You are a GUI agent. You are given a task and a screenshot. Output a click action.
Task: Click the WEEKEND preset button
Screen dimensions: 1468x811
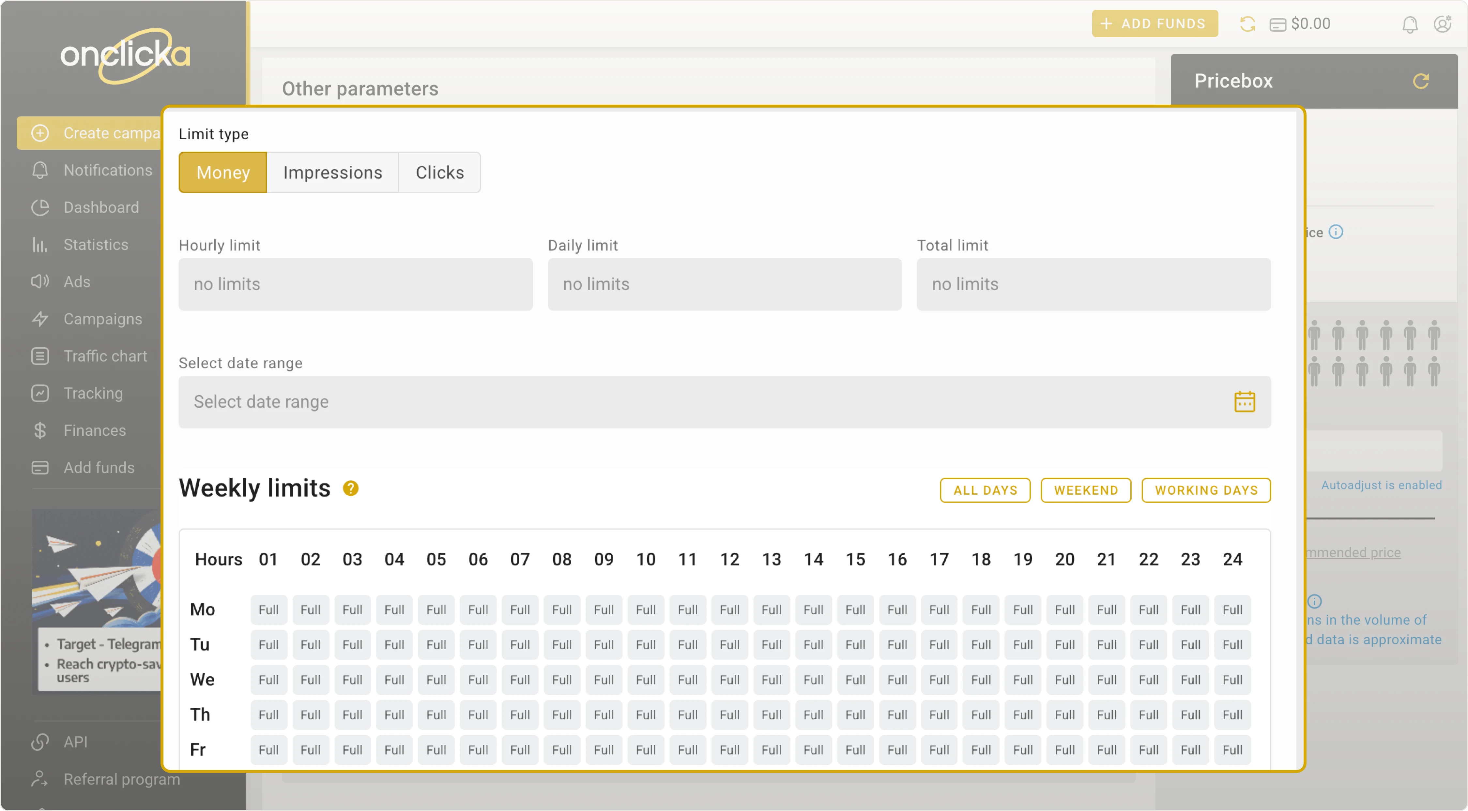(x=1086, y=490)
